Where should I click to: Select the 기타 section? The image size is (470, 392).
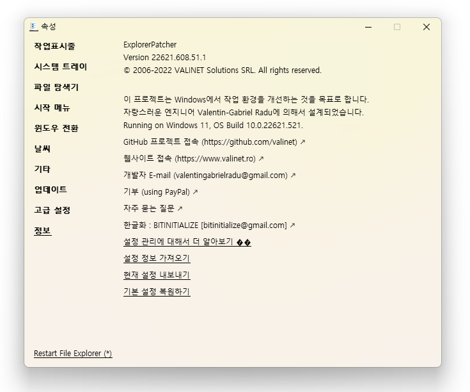click(x=42, y=169)
